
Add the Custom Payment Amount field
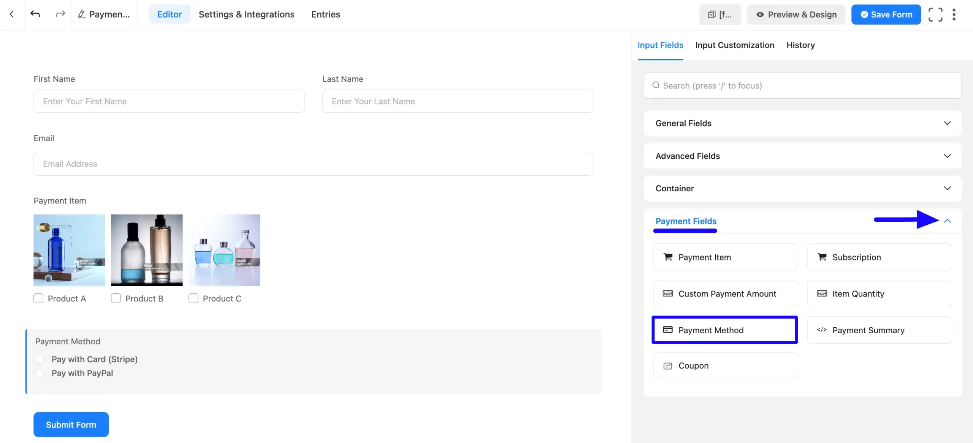click(725, 293)
